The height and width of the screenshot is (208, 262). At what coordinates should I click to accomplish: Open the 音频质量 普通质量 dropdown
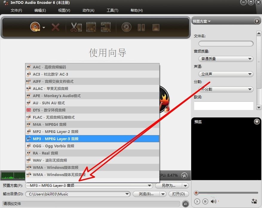point(226,59)
